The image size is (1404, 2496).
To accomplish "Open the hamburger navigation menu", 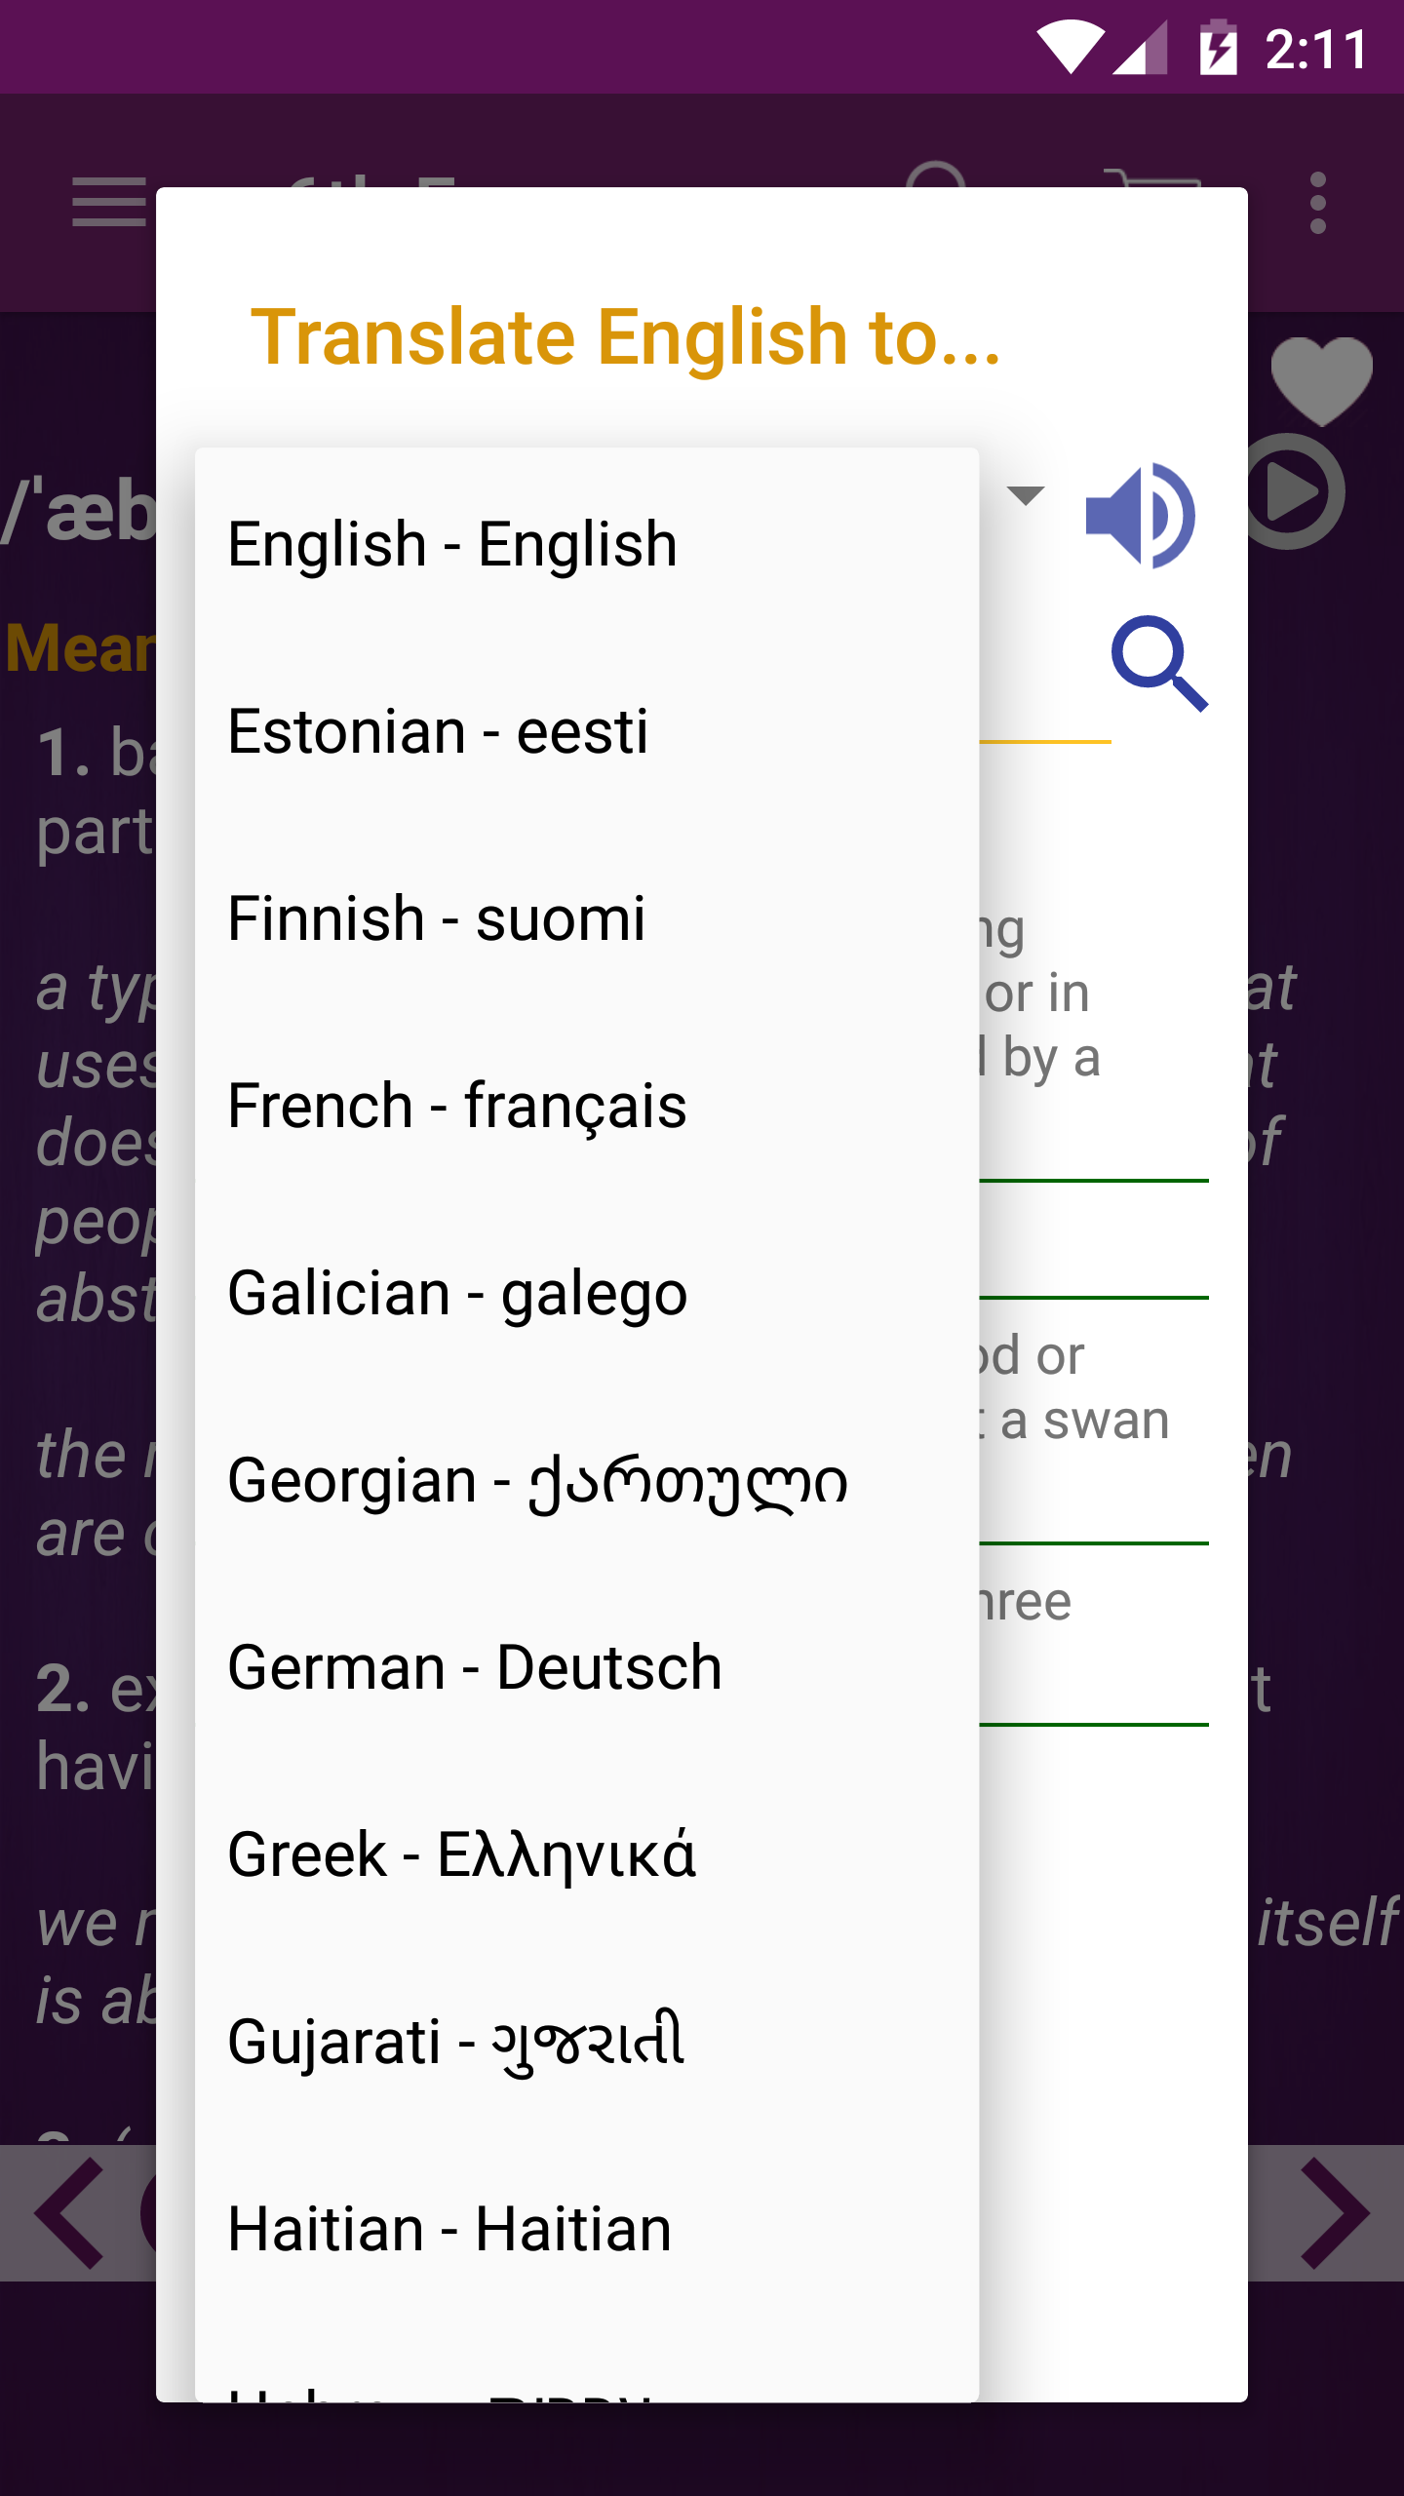I will point(109,203).
